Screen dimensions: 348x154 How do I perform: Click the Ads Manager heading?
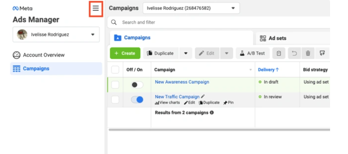(36, 20)
